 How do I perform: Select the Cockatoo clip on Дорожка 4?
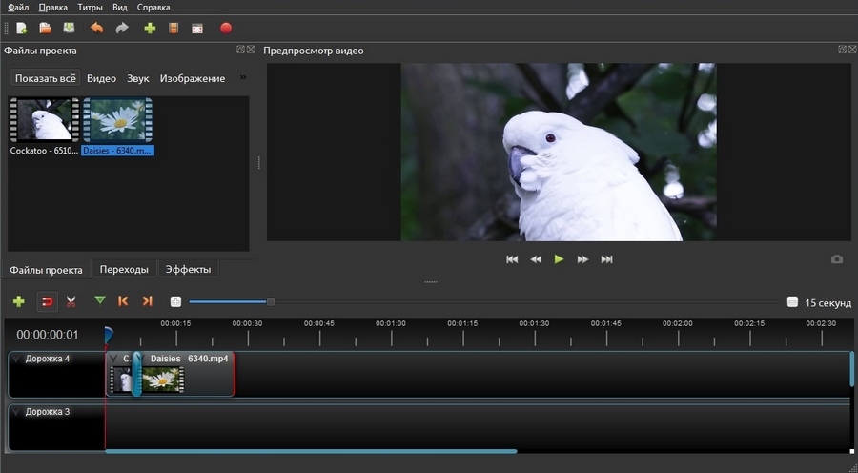coord(120,374)
